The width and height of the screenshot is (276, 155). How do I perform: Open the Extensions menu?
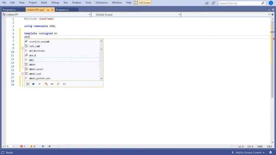102,3
